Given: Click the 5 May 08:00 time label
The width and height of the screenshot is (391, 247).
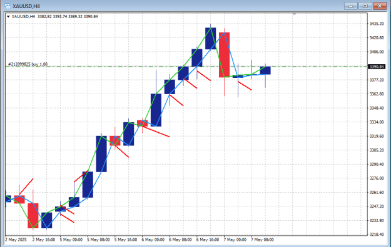Looking at the screenshot, I should pyautogui.click(x=98, y=240).
